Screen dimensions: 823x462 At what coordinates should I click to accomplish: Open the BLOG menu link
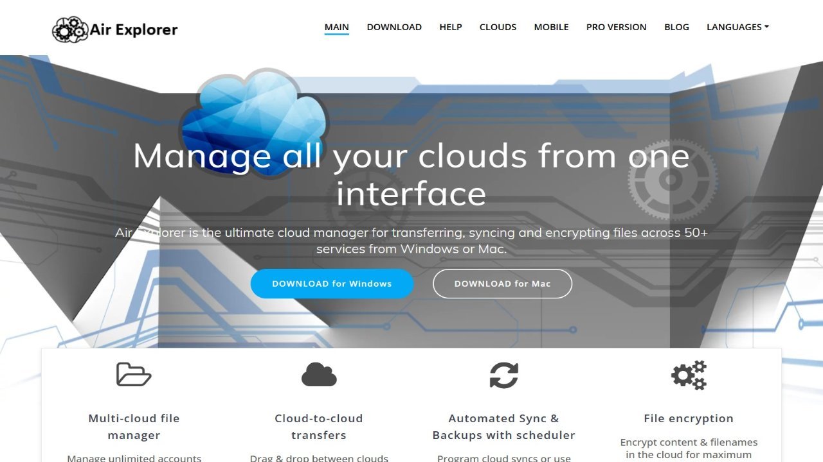pos(676,27)
